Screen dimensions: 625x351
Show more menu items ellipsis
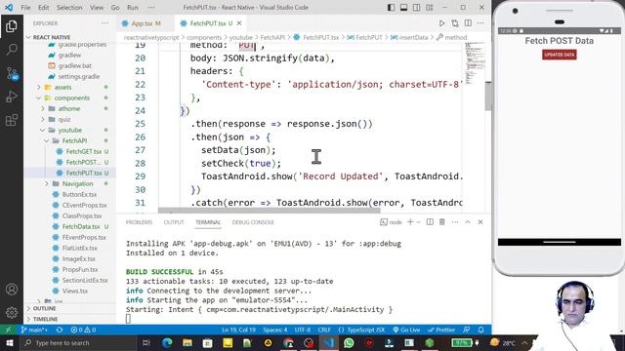(x=151, y=7)
